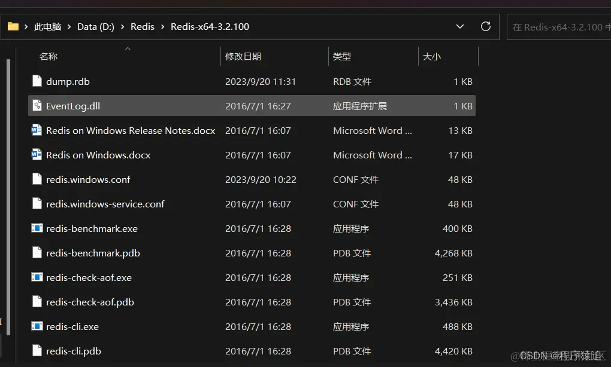Screen dimensions: 611x367
Task: Navigate to Data (D:) breadcrumb
Action: coord(96,27)
